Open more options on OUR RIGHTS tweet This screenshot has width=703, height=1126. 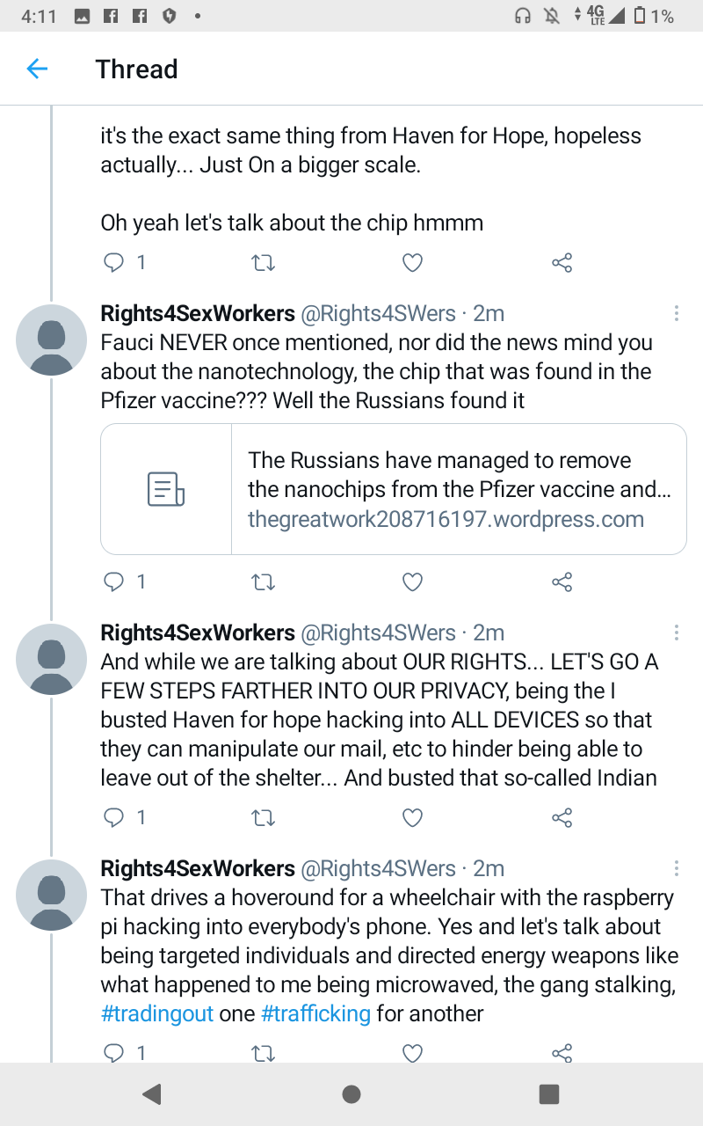click(676, 632)
